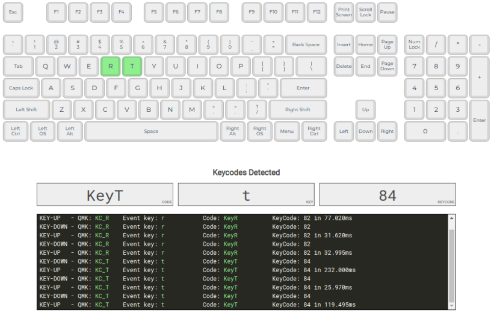
Task: Click the Space bar key
Action: 151,131
